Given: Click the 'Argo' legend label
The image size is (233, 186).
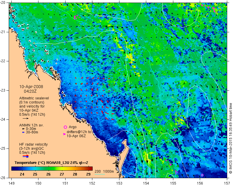Looking at the screenshot, I should click(73, 127).
